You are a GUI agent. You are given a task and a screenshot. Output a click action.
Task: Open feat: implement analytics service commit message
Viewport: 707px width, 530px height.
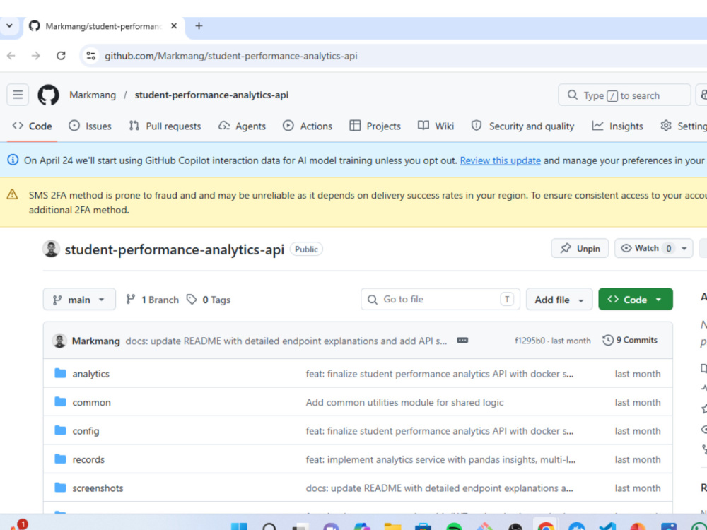click(x=440, y=460)
